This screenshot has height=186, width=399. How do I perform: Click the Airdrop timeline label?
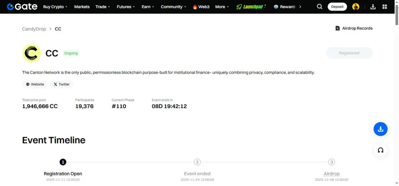[x=332, y=174]
